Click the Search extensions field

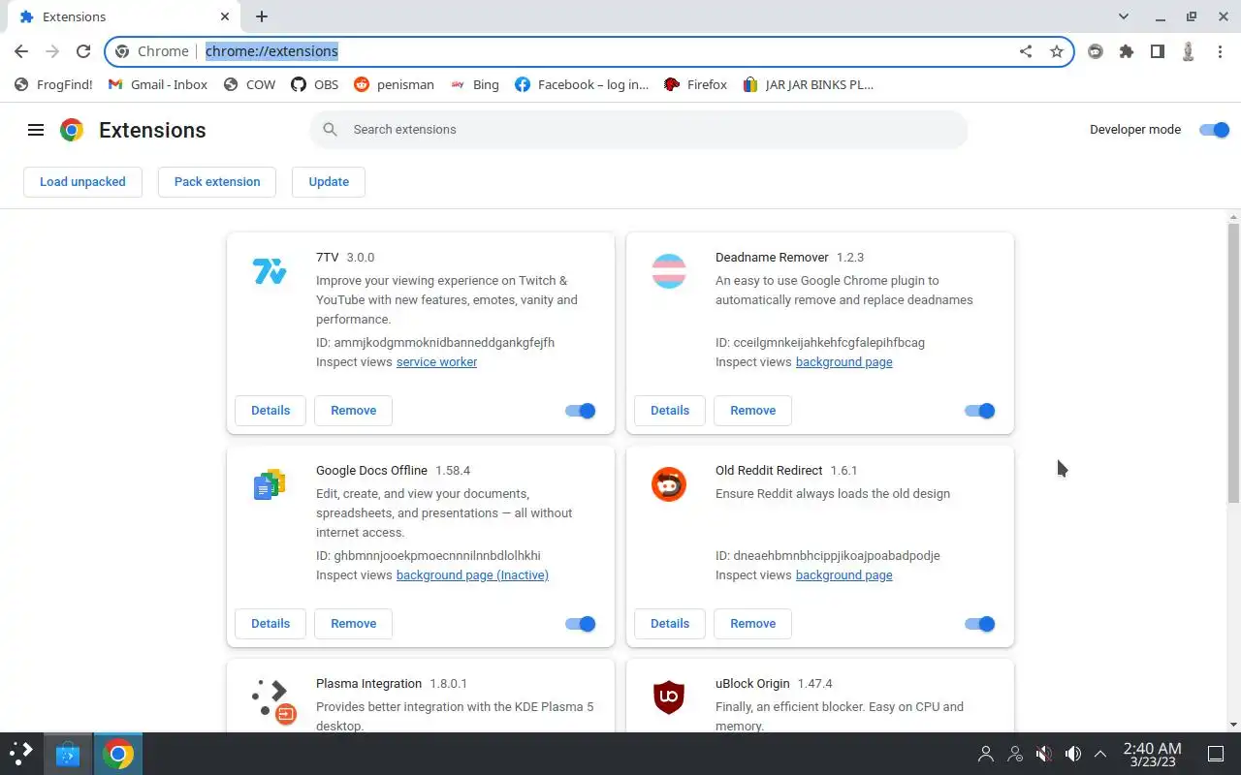639,130
